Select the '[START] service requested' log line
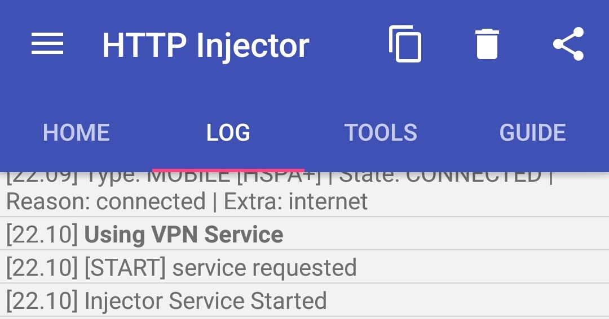 pos(304,267)
